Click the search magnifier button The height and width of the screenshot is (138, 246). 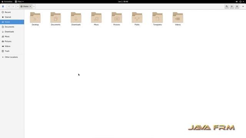(227, 7)
